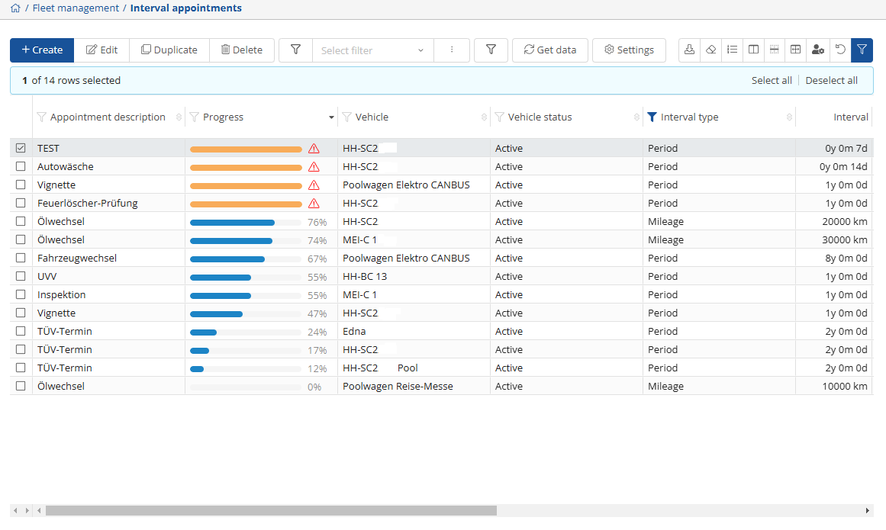Open the Progress column sort dropdown arrow

point(331,117)
